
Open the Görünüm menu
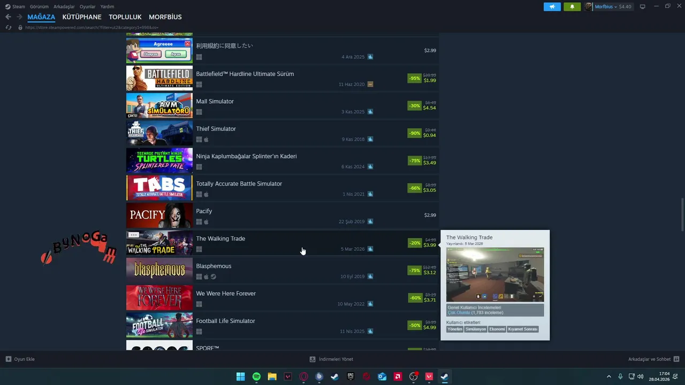coord(39,6)
